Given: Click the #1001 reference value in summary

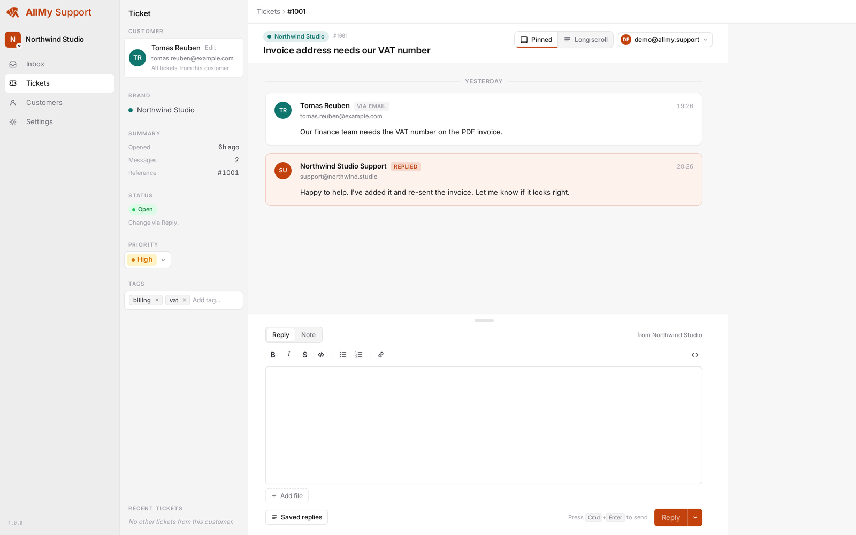Looking at the screenshot, I should click(x=228, y=173).
